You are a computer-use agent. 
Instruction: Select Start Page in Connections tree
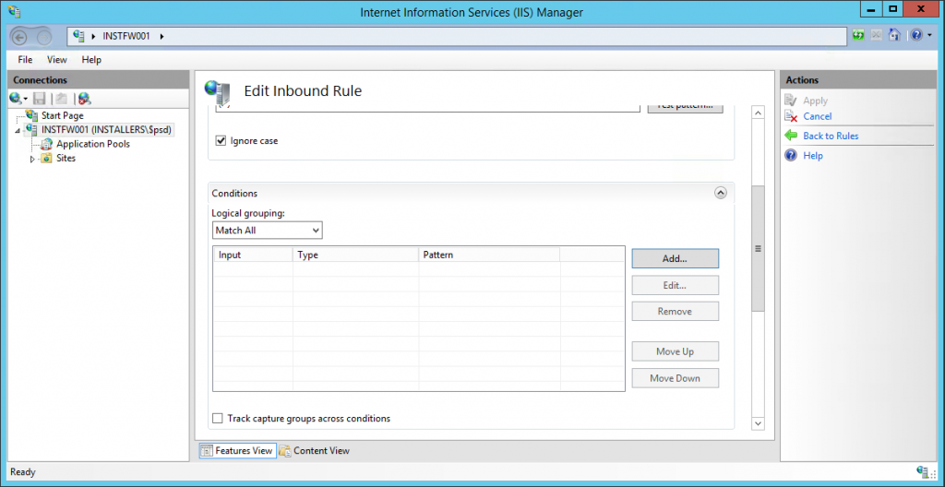[62, 115]
